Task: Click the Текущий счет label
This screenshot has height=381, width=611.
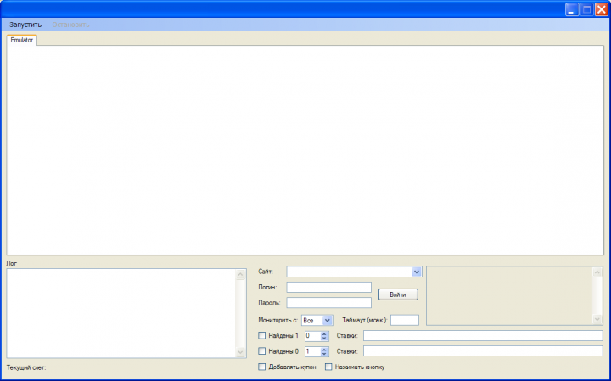Action: [26, 367]
